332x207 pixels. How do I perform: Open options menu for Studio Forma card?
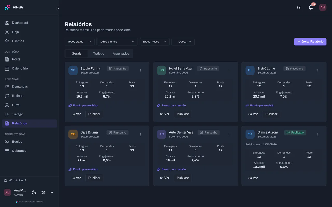[140, 71]
